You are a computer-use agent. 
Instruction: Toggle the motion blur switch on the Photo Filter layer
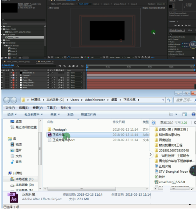(59, 80)
